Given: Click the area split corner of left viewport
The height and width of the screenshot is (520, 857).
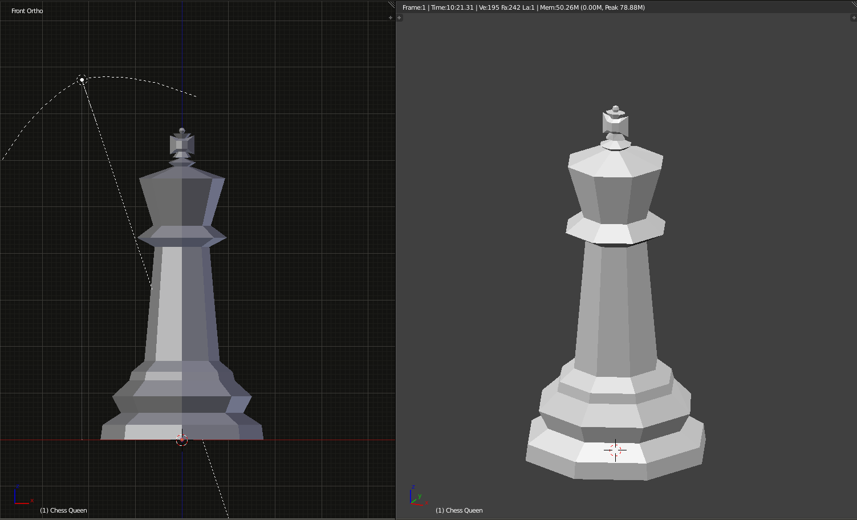Looking at the screenshot, I should coord(391,5).
